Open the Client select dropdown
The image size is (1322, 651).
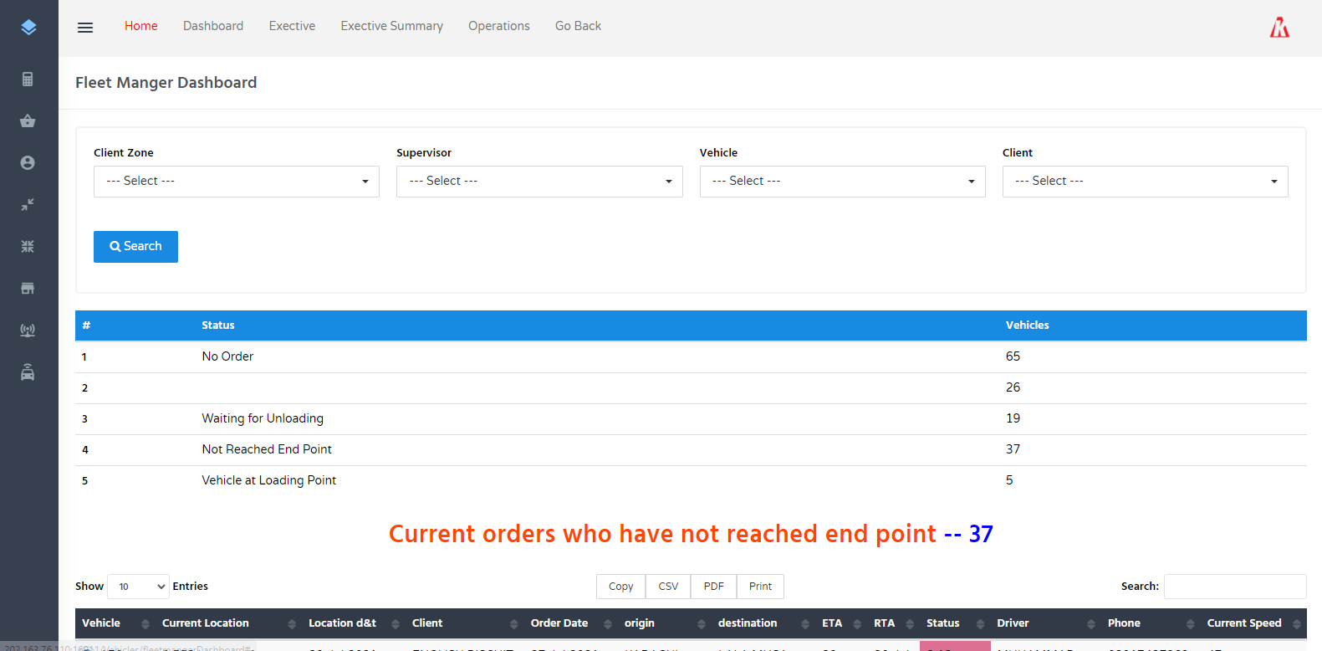click(x=1145, y=182)
